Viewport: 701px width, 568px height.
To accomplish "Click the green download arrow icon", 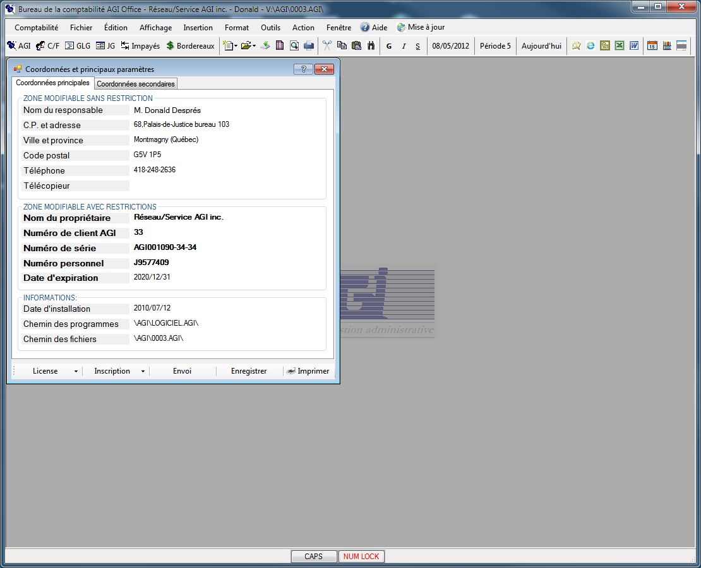I will pyautogui.click(x=265, y=45).
